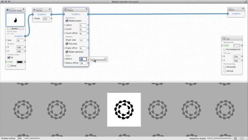The height and width of the screenshot is (140, 248).
Task: Click the Radius popup slider knob
Action: click(94, 60)
